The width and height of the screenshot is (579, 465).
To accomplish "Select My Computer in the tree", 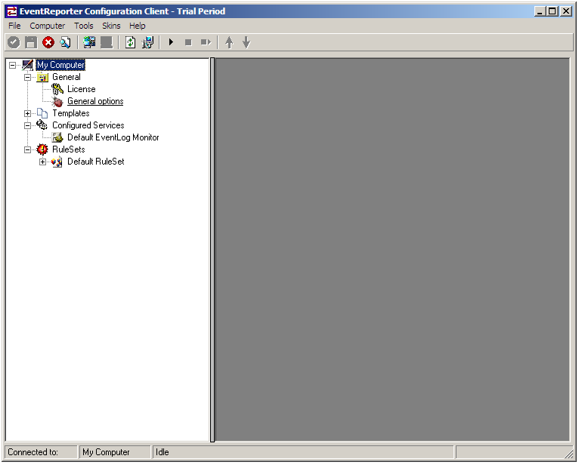I will tap(60, 65).
